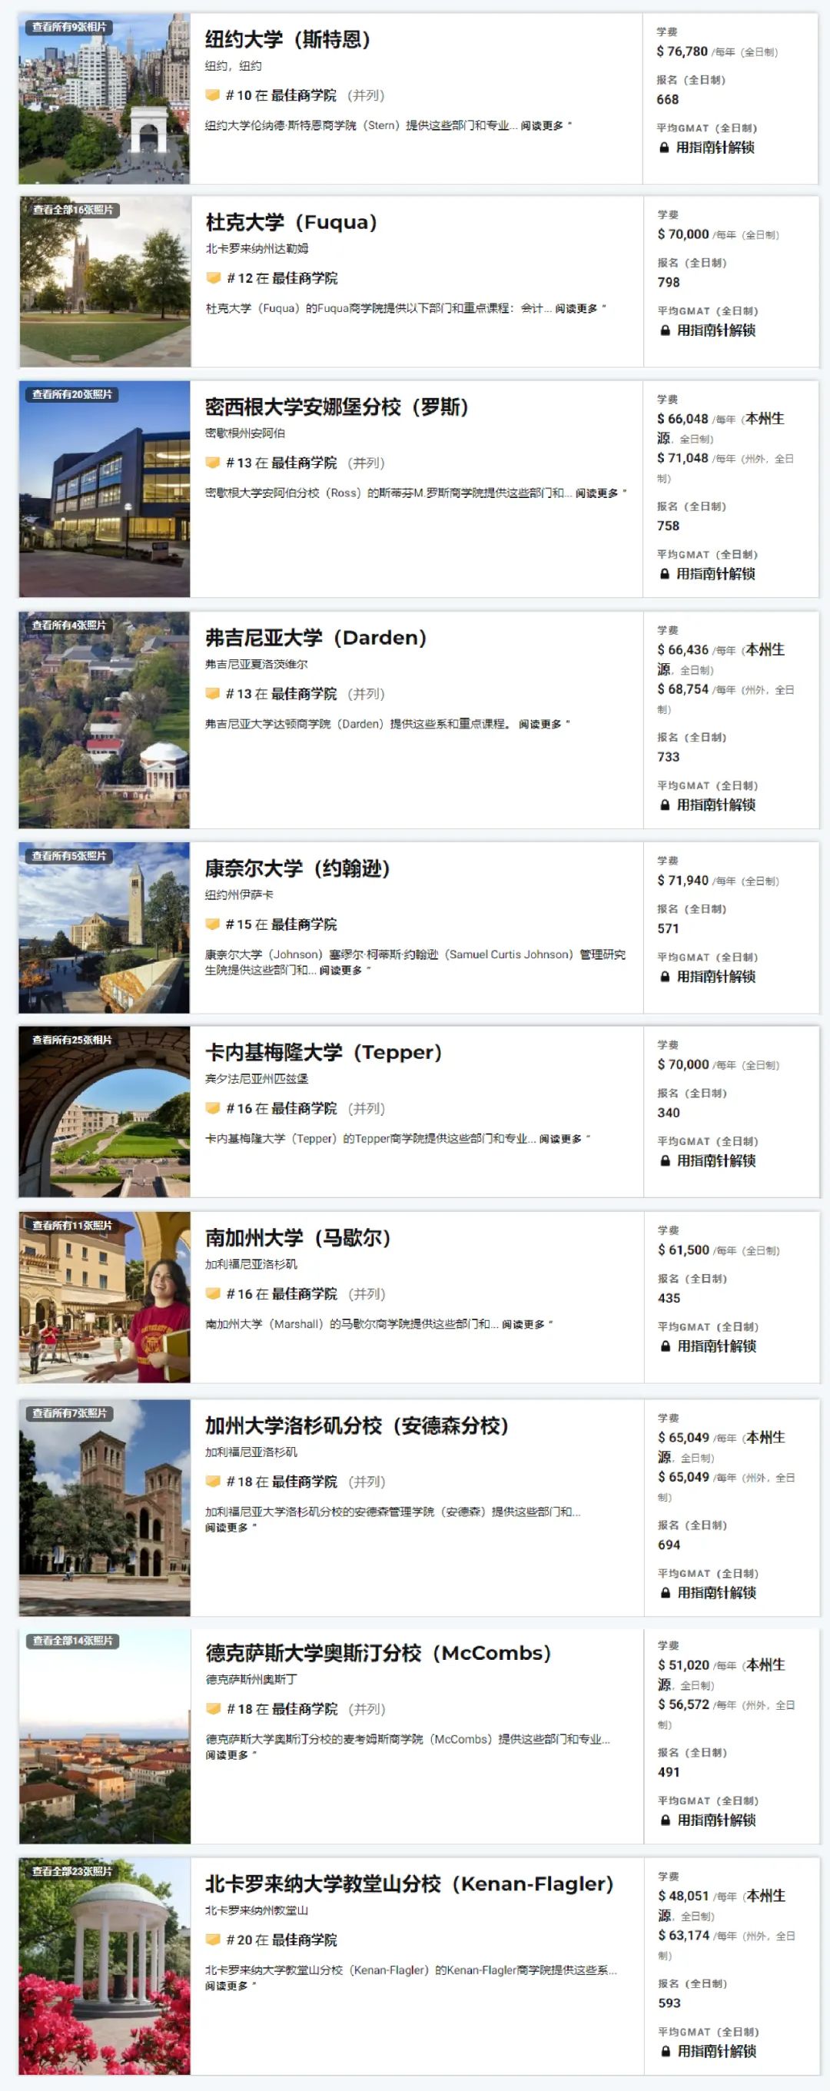Click the lock icon in the UCLA Anderson card
The width and height of the screenshot is (830, 2091).
click(x=665, y=1592)
